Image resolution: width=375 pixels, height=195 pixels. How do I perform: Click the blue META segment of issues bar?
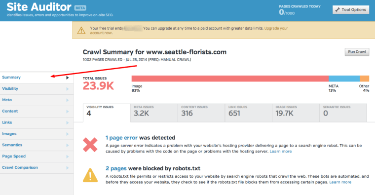[x=344, y=78]
